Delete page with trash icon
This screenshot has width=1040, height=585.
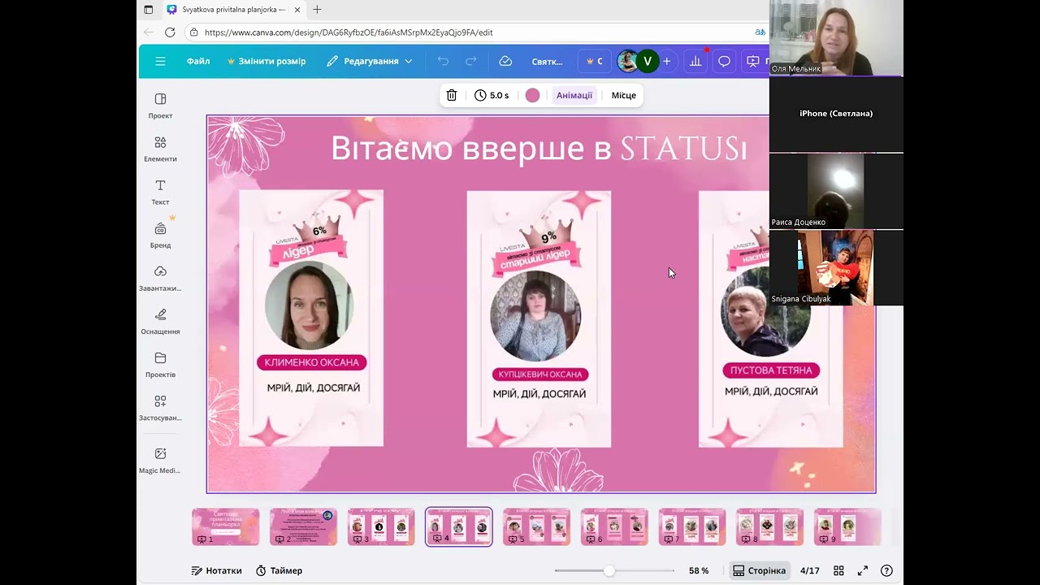(452, 95)
